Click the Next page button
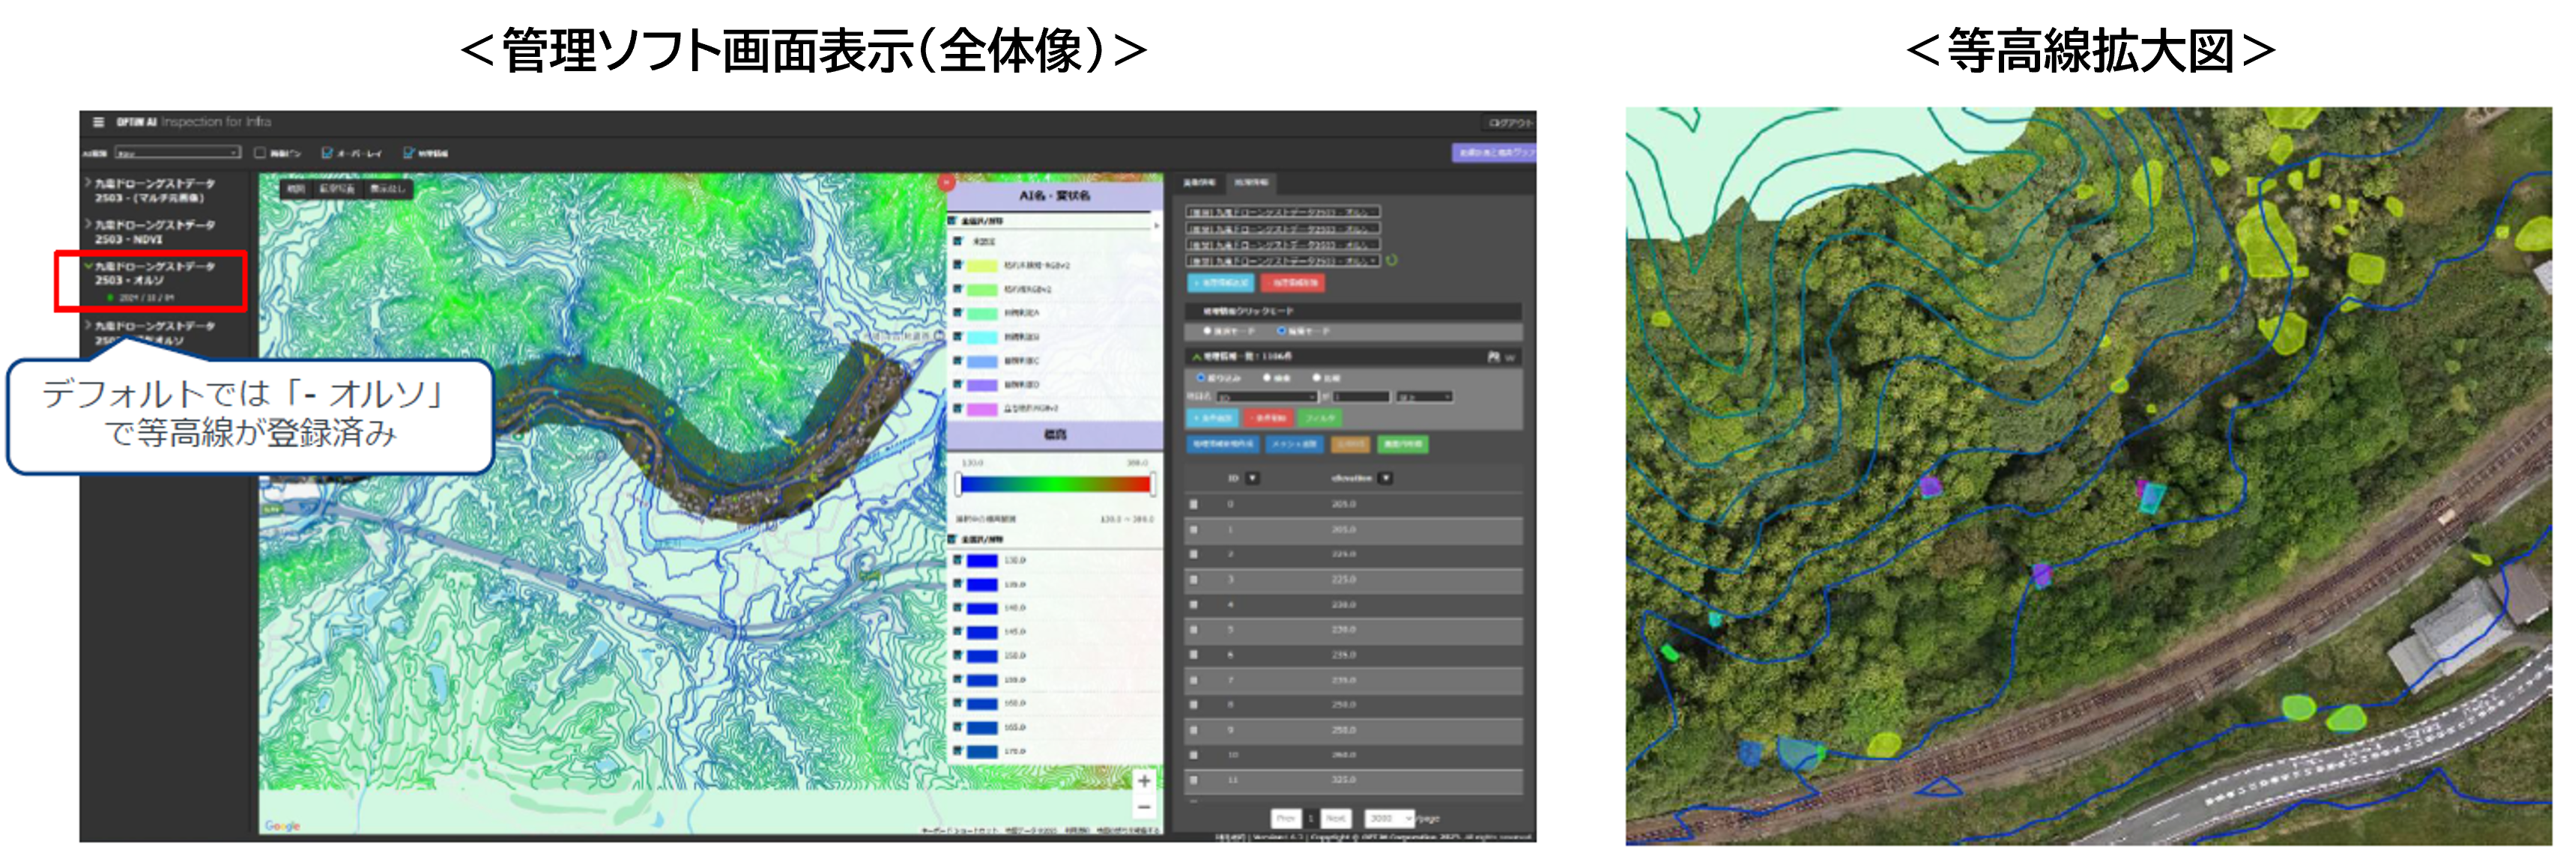The width and height of the screenshot is (2566, 847). click(x=1336, y=818)
